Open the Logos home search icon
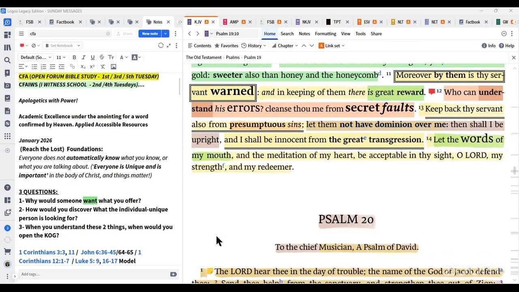 point(7,22)
